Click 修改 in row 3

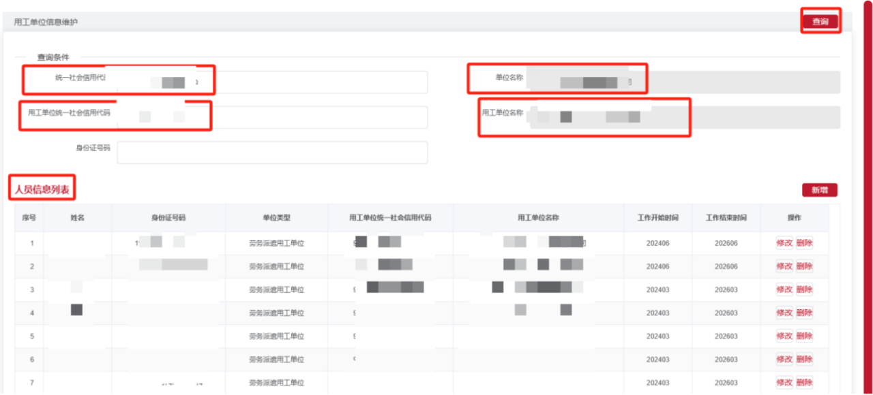point(784,289)
